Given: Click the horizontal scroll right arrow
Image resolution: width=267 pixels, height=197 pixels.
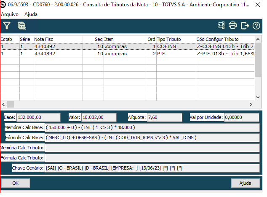Looking at the screenshot, I should (251, 104).
